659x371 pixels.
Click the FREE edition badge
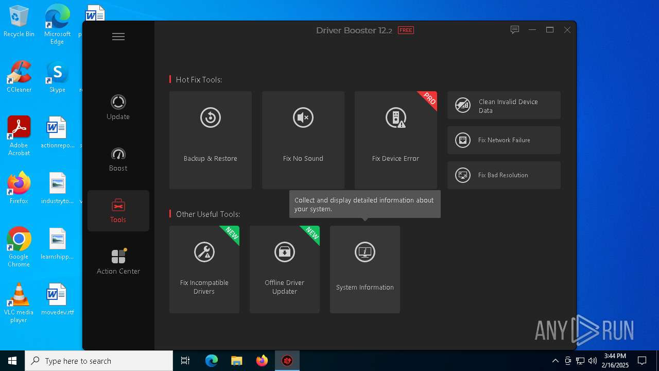(406, 30)
